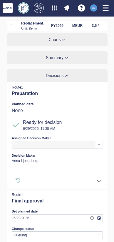The width and height of the screenshot is (114, 242).
Task: Open the portfolio radar chart icon
Action: pos(39,8)
